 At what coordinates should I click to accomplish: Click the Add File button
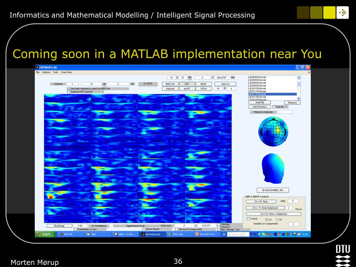coord(260,103)
